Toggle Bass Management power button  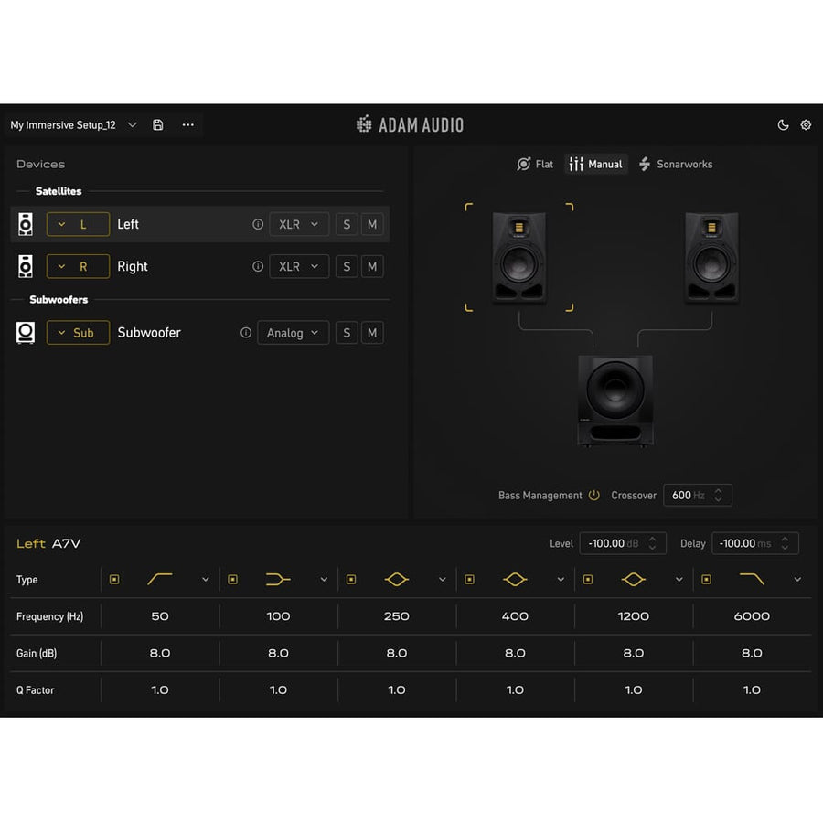(593, 495)
